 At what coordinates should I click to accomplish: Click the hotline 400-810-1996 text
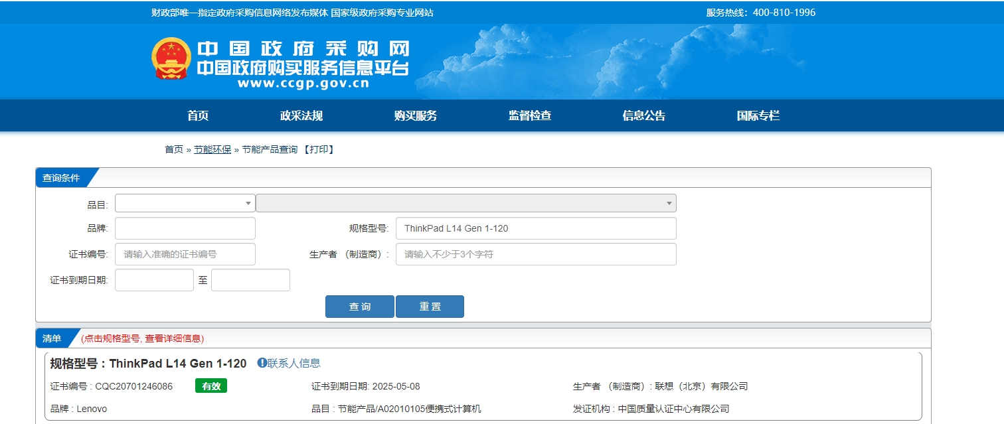pos(784,13)
